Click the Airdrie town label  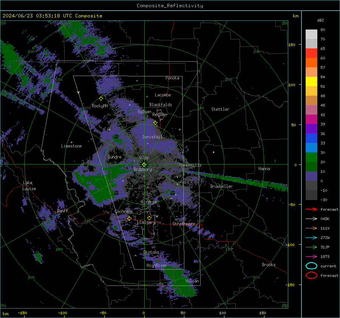coord(149,202)
